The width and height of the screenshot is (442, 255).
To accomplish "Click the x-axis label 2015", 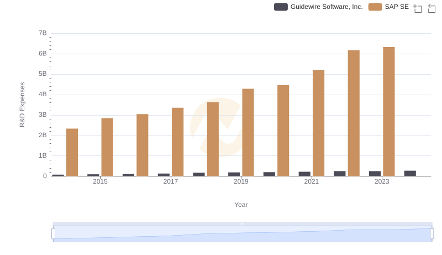I will pyautogui.click(x=100, y=181).
